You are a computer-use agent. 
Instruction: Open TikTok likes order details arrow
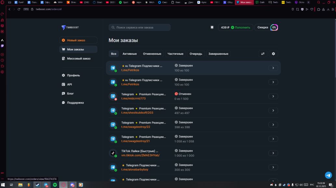click(x=273, y=153)
